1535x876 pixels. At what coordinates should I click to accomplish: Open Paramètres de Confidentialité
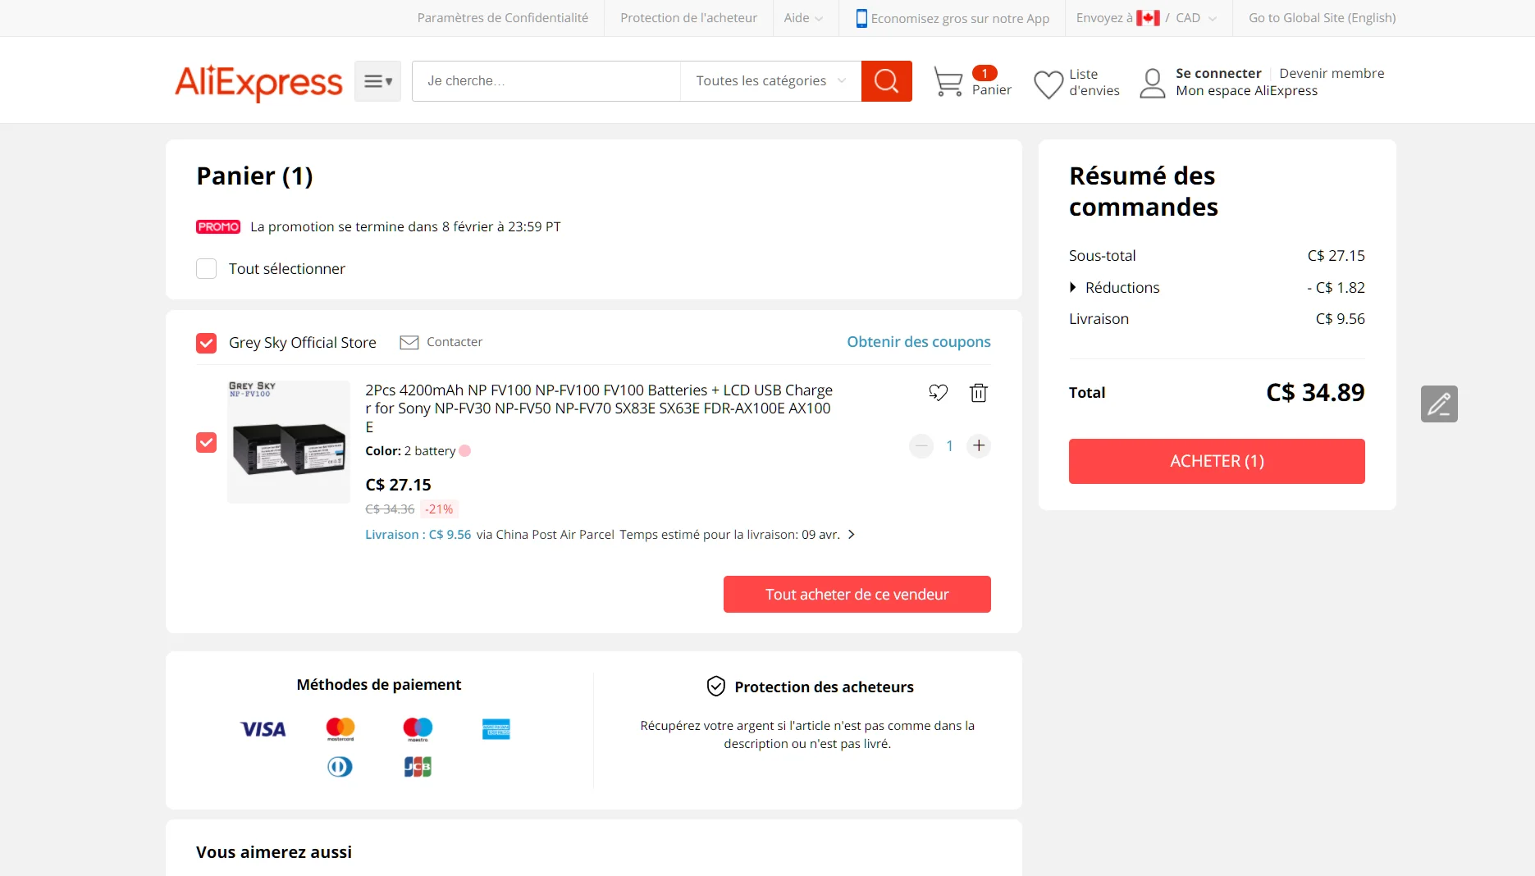(x=503, y=18)
